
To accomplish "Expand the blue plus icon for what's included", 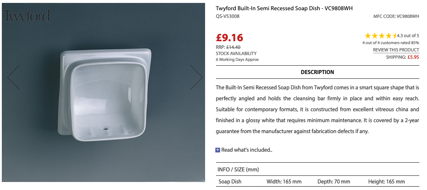I will coord(218,150).
